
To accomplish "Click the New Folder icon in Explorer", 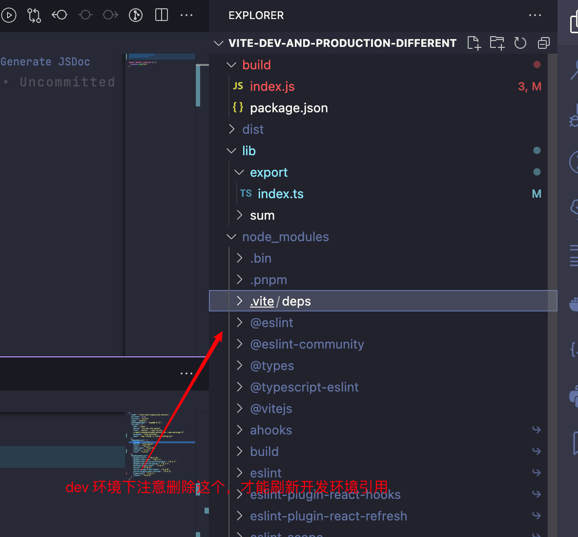I will pos(497,43).
